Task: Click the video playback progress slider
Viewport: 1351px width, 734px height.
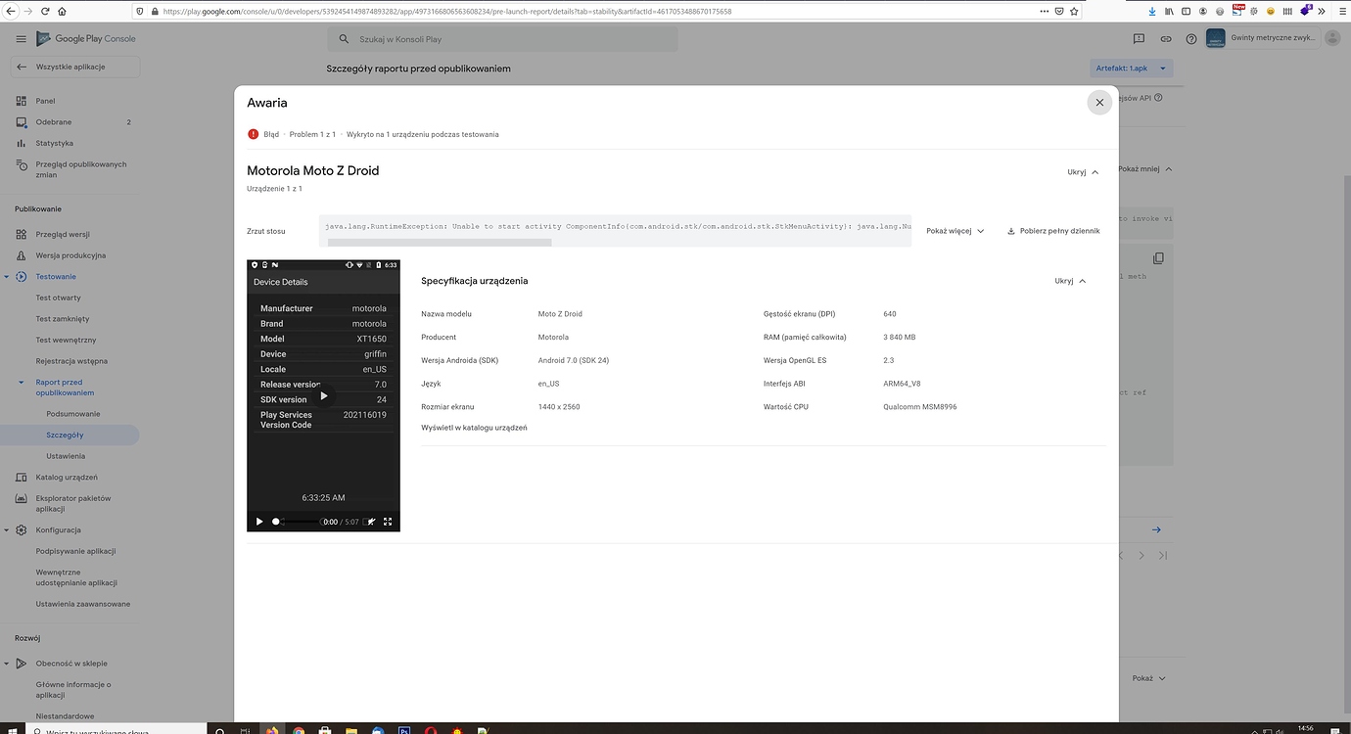Action: tap(299, 522)
